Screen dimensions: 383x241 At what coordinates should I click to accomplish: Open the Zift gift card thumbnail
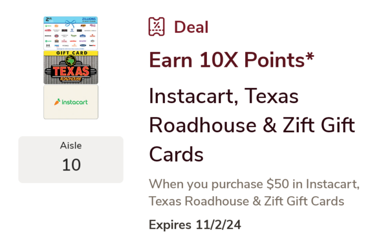[x=71, y=33]
